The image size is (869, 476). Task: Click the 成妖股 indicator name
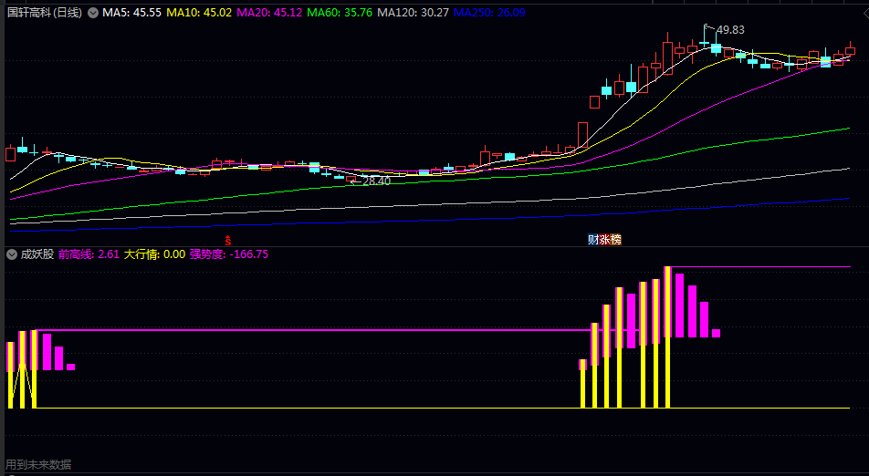coord(37,254)
